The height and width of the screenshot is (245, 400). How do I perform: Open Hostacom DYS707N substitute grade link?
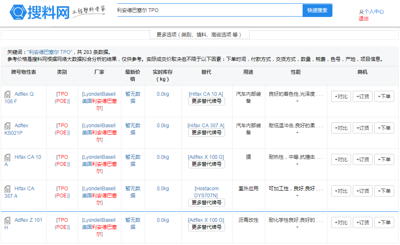[206, 192]
